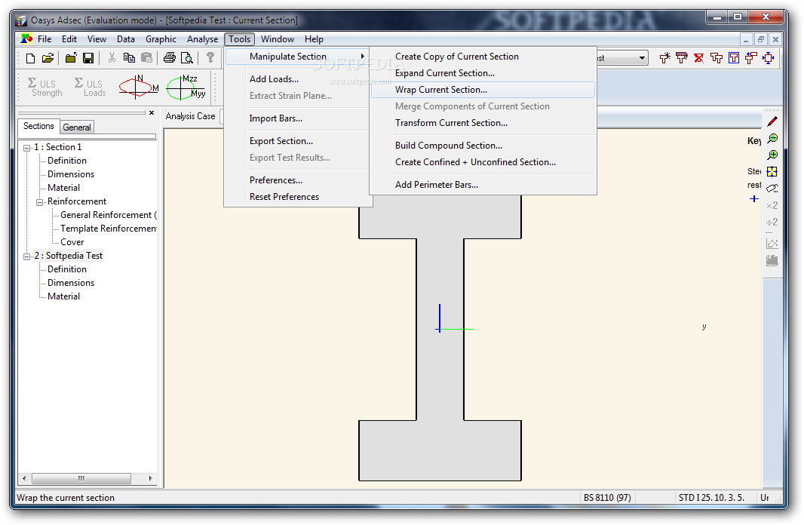Select the Sections tab

[38, 126]
